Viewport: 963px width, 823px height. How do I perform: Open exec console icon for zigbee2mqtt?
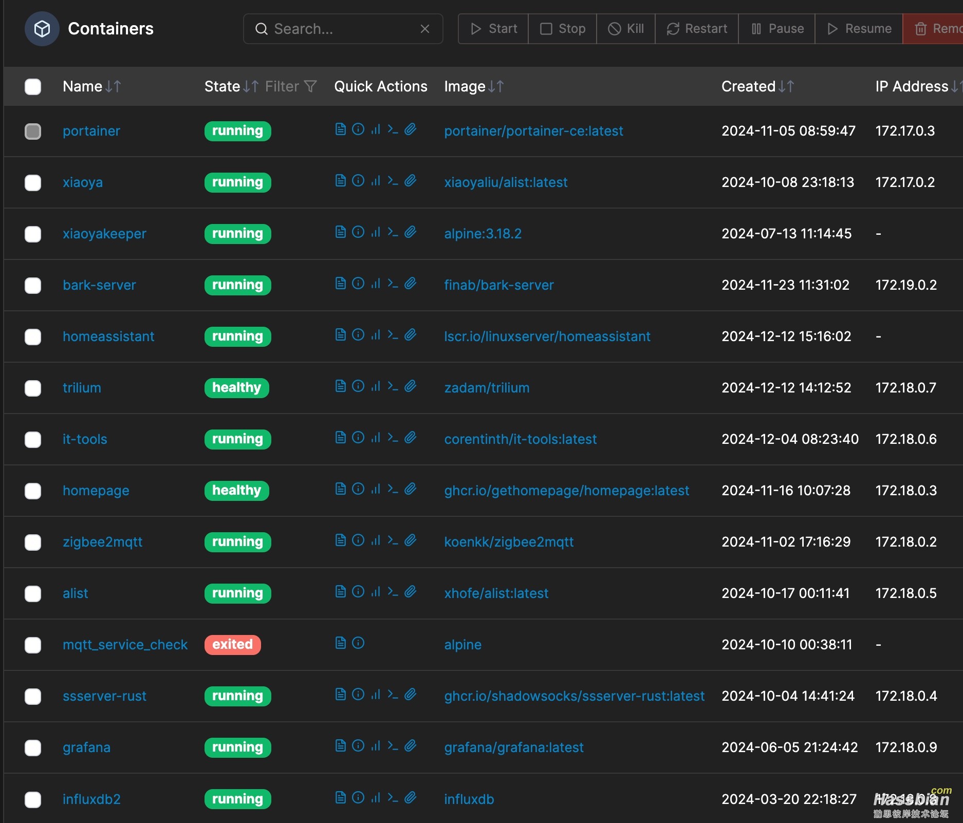pyautogui.click(x=393, y=540)
